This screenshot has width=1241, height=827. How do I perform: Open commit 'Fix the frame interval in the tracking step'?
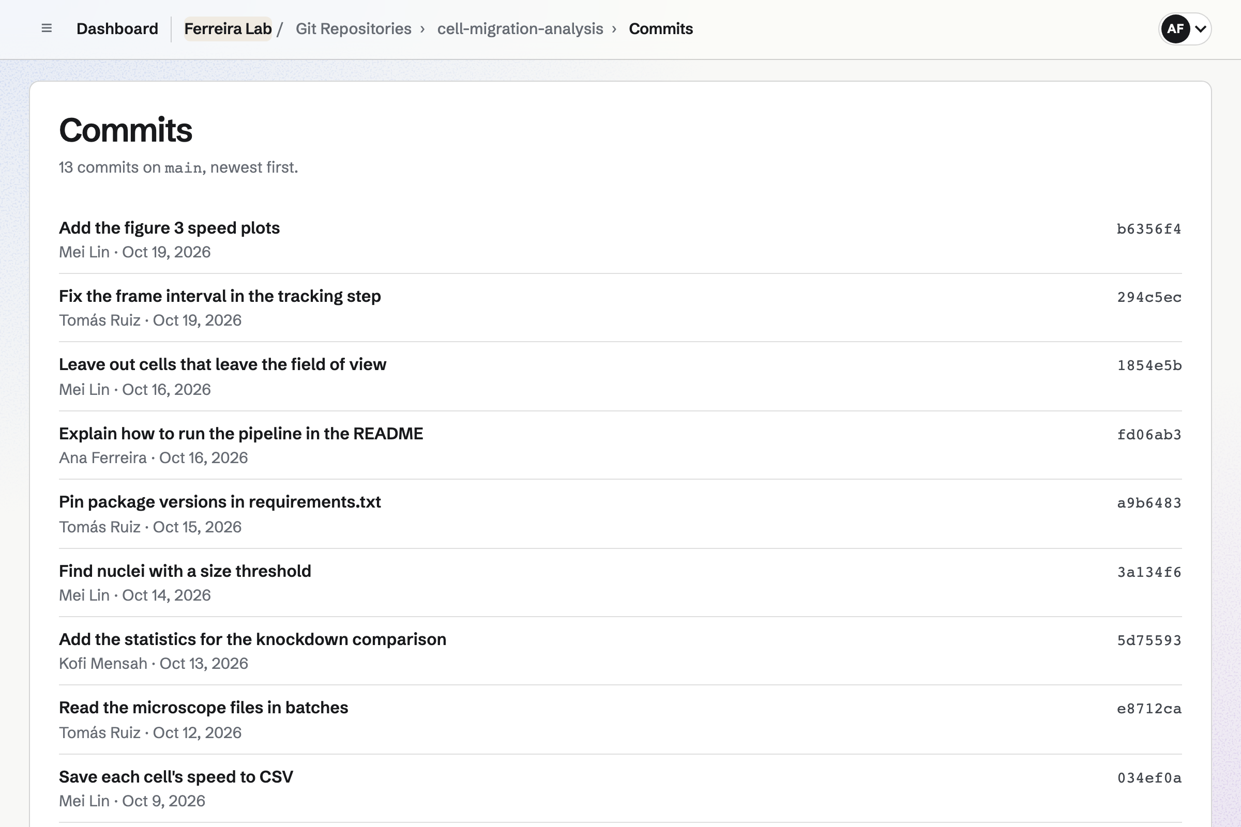coord(220,296)
